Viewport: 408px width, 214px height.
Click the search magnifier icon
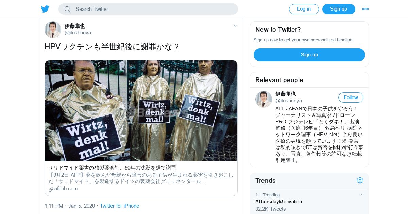pos(67,9)
